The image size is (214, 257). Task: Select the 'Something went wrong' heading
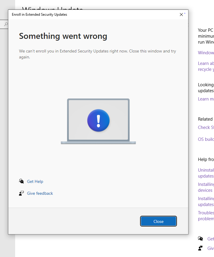63,36
